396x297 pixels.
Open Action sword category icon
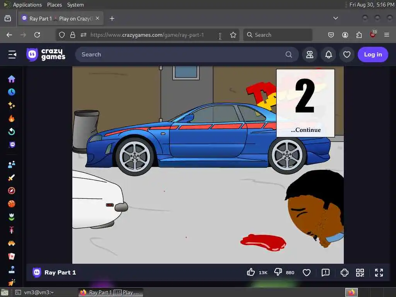(x=12, y=178)
